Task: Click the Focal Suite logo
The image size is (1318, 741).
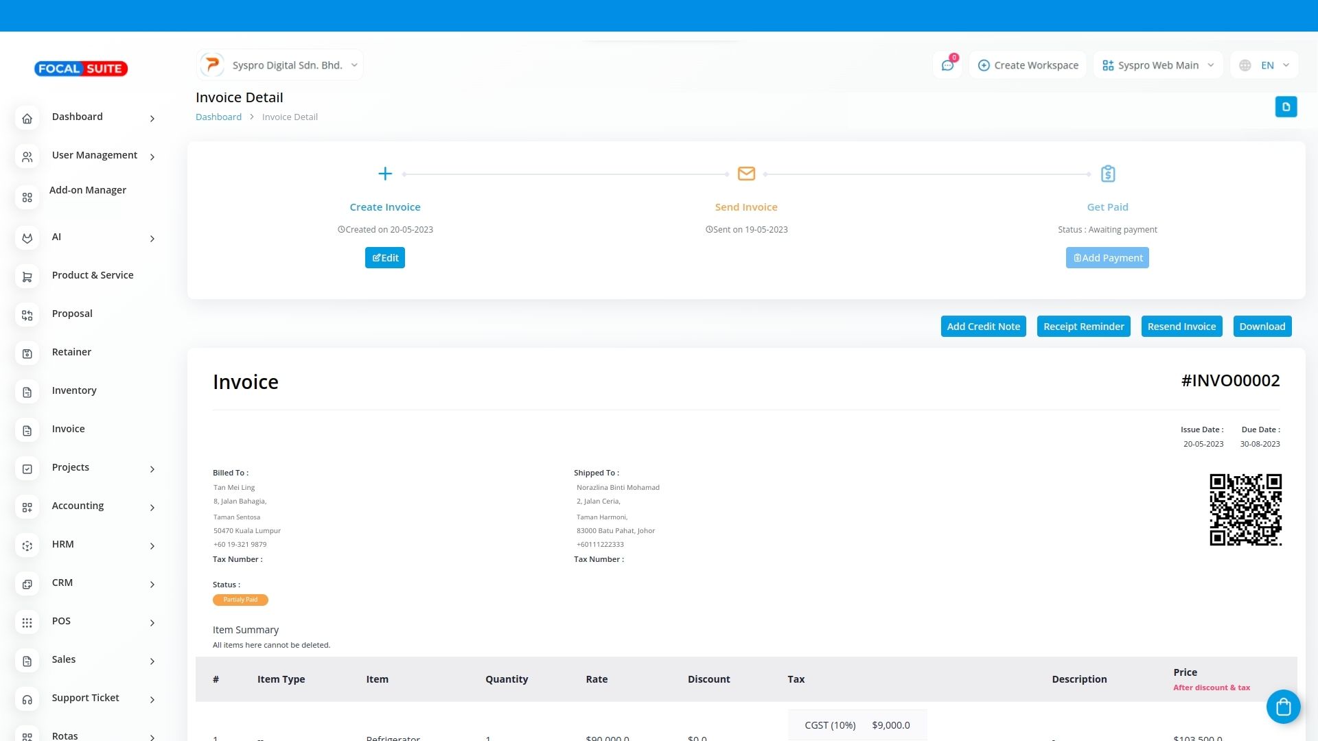Action: click(81, 69)
